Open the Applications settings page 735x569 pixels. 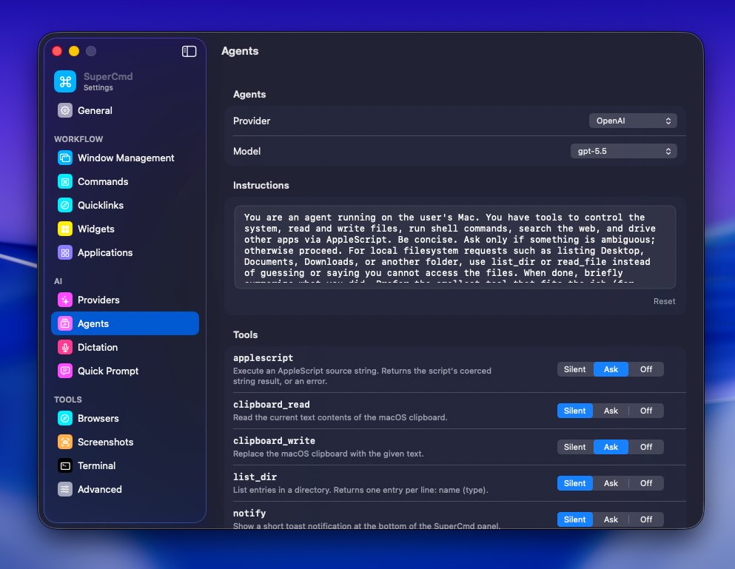tap(124, 252)
